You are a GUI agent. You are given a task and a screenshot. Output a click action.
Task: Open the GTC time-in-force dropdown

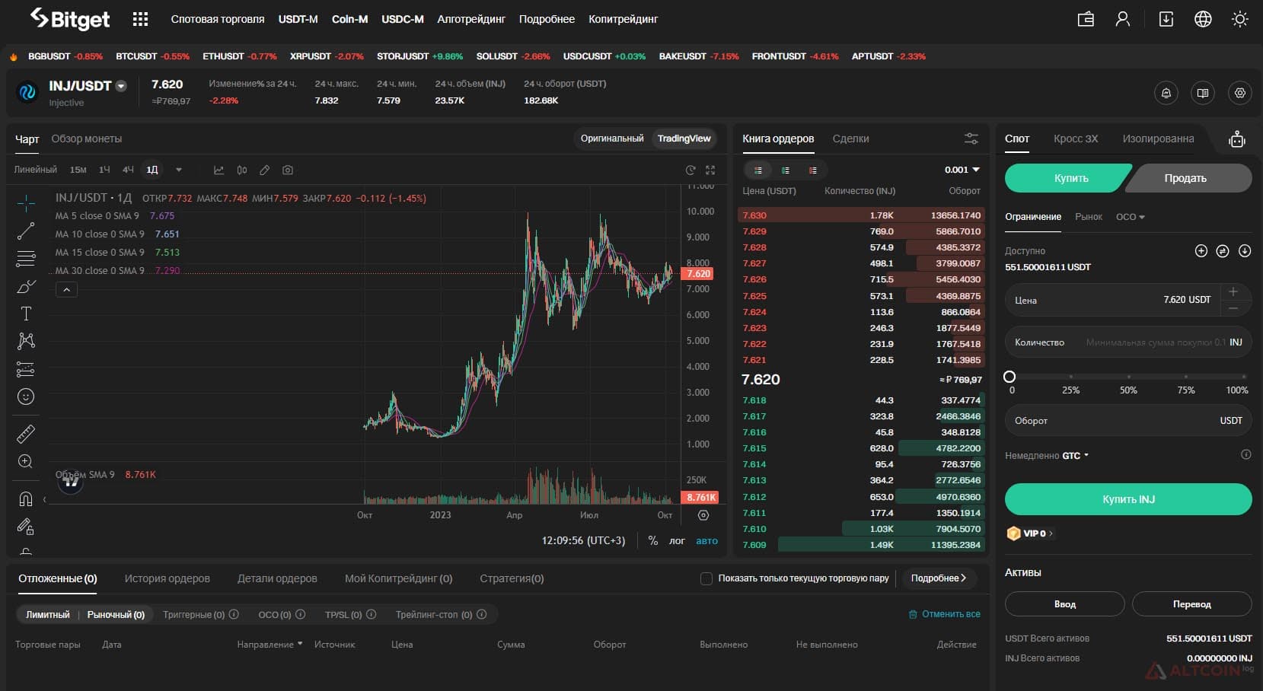pyautogui.click(x=1075, y=456)
